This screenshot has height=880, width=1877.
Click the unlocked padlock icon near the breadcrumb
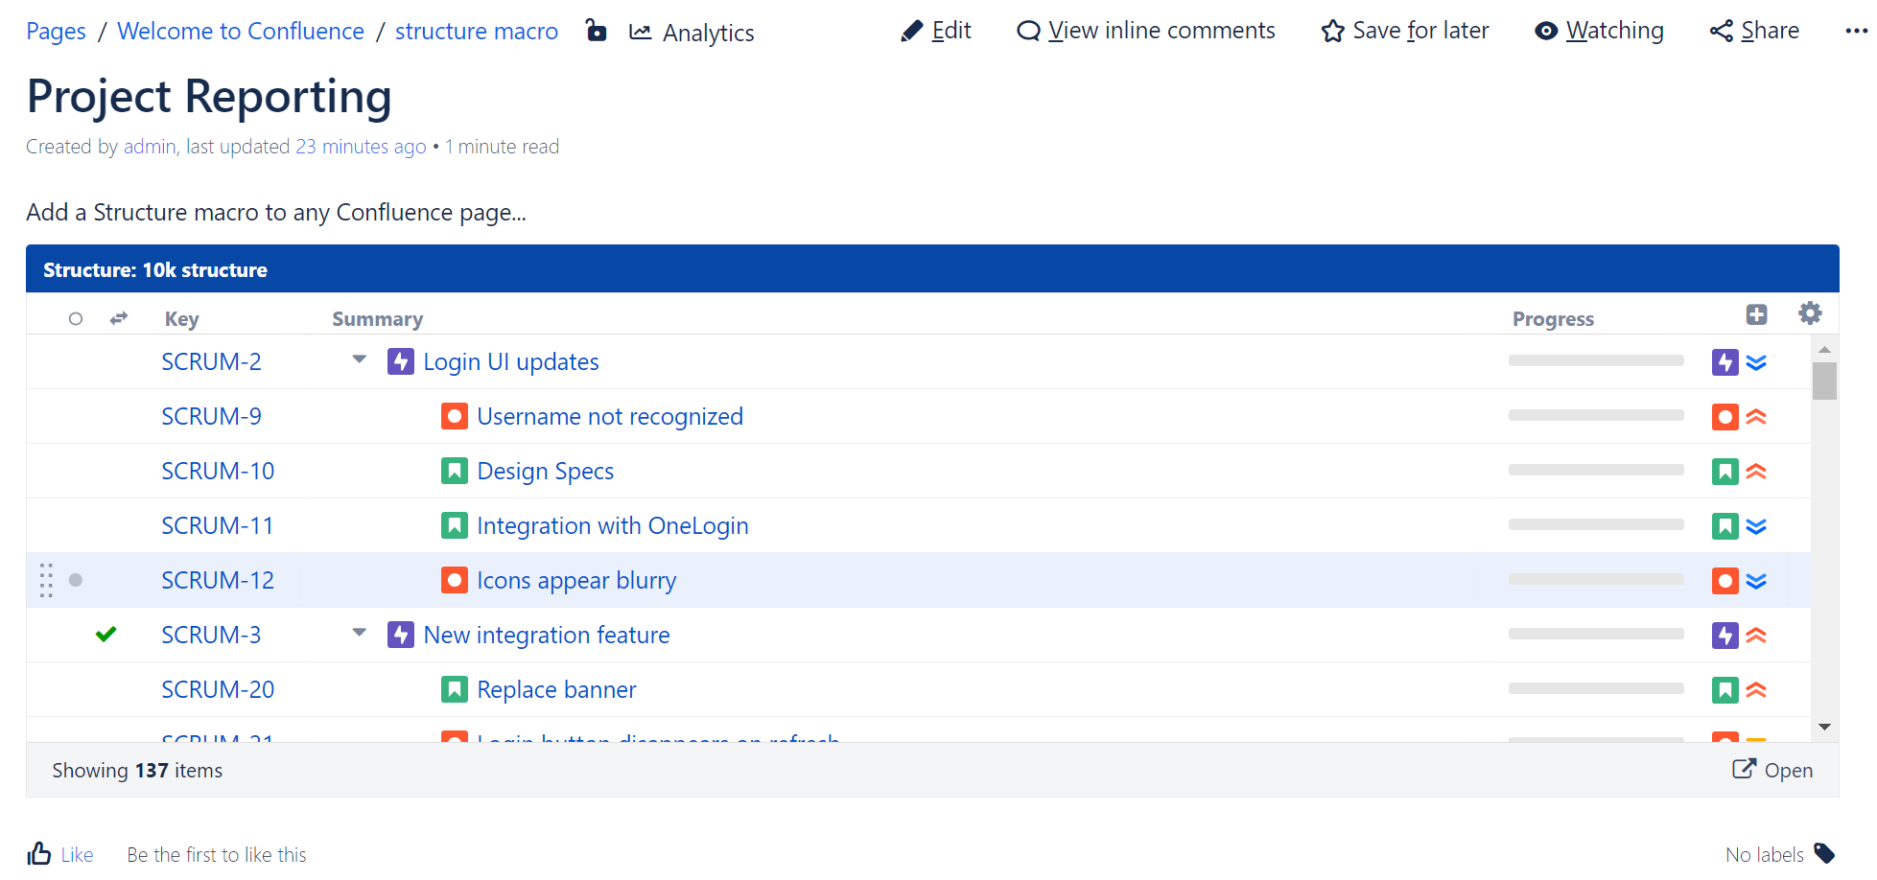tap(596, 30)
